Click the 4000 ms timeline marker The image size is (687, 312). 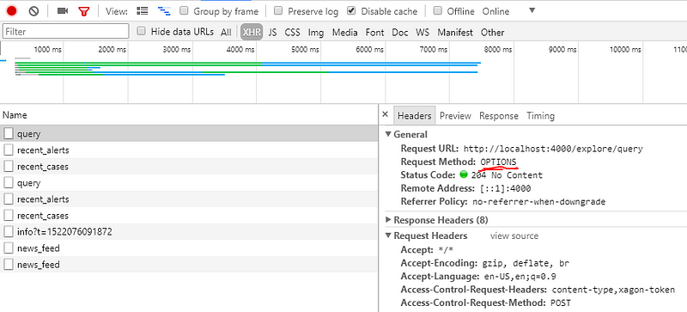point(240,50)
